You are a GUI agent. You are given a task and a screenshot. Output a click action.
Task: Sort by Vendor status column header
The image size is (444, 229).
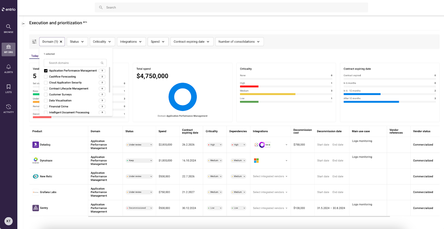[422, 131]
